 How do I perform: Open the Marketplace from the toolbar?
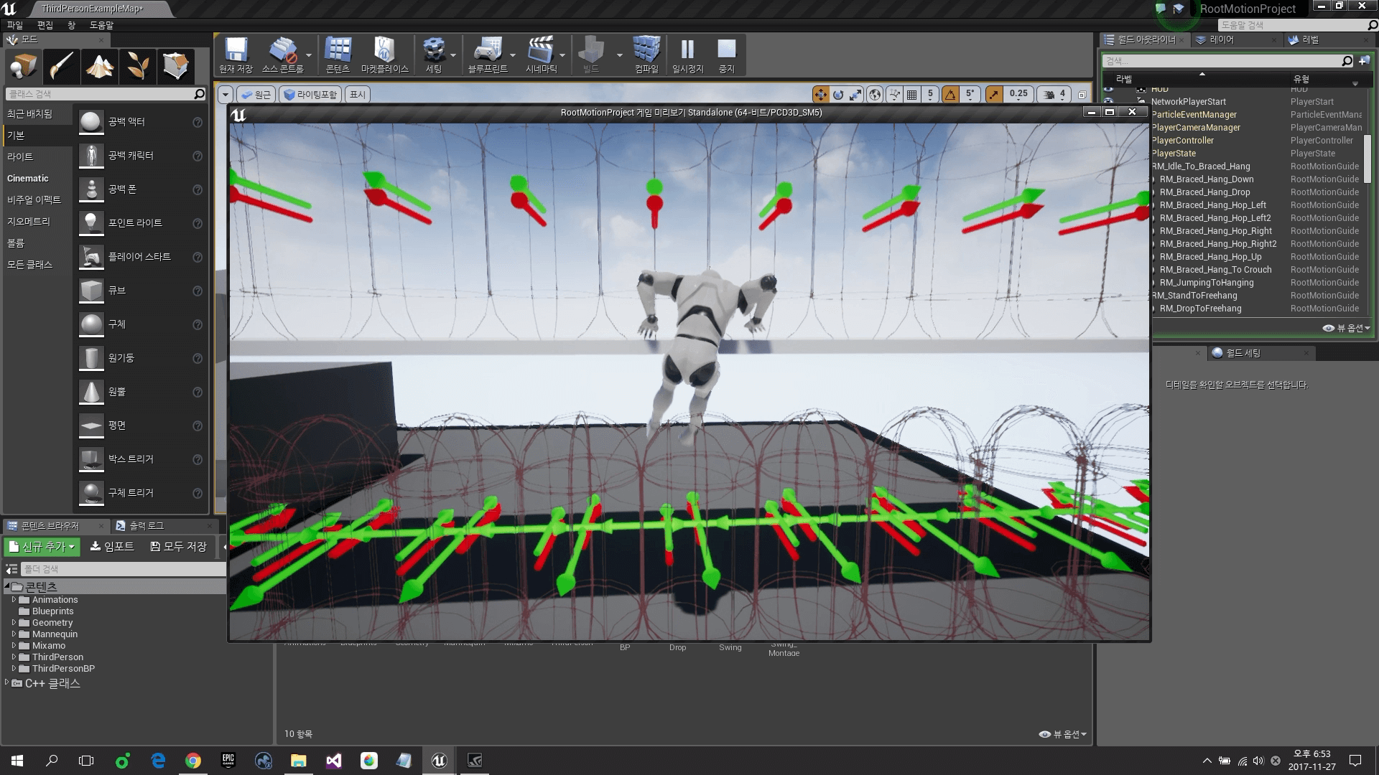click(385, 54)
